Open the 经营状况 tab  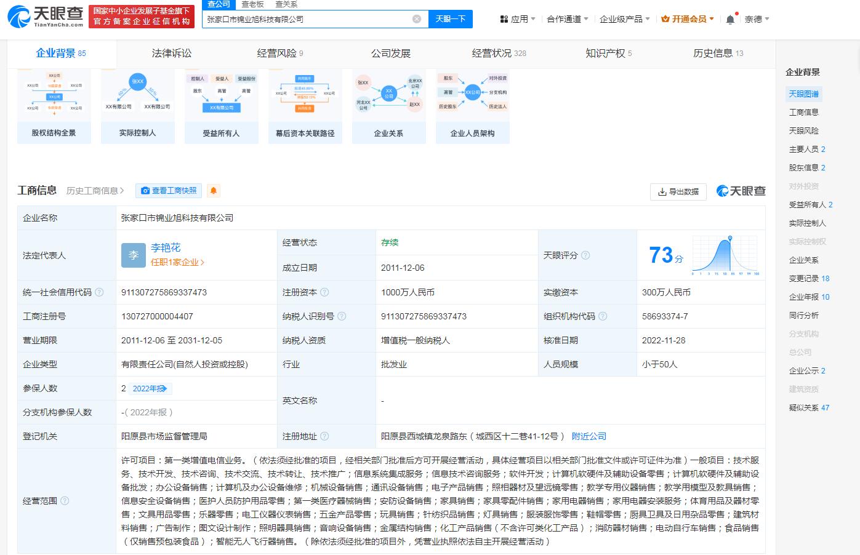499,54
